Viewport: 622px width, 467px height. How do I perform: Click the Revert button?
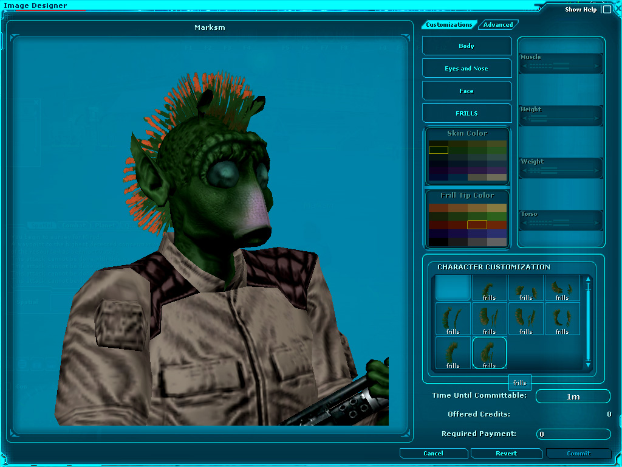tap(506, 453)
